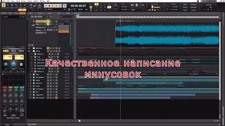Pause the transport
225x126 pixels.
(56, 6)
